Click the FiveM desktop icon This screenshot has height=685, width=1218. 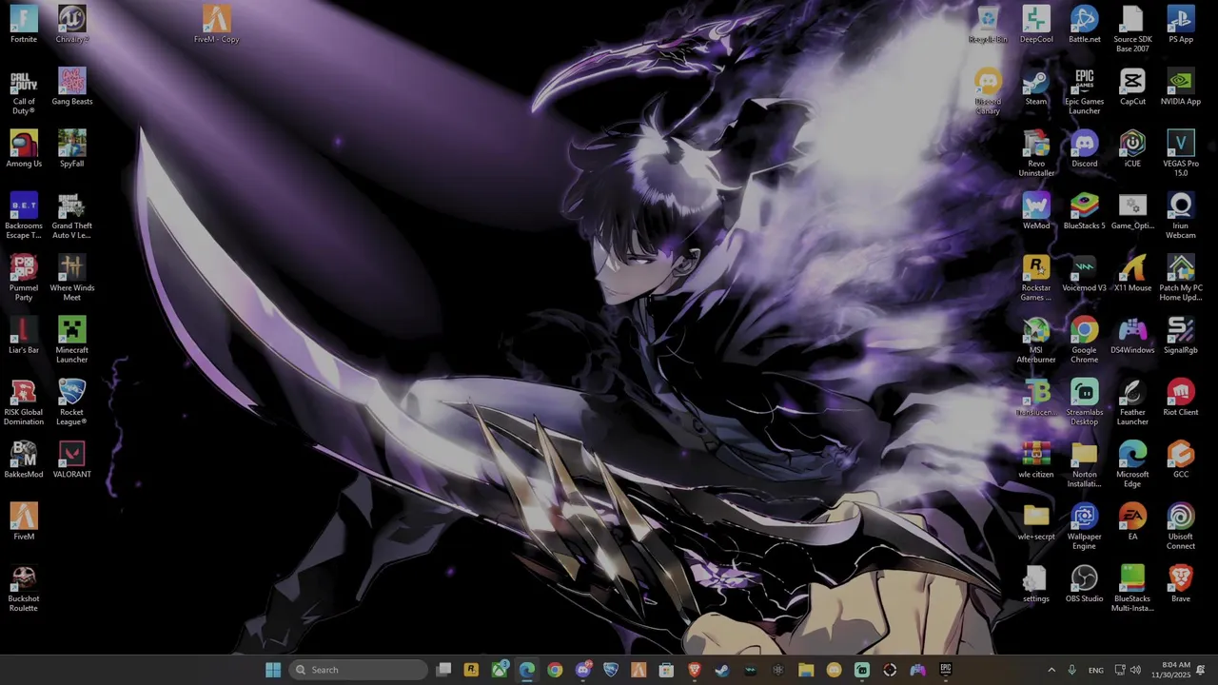[x=24, y=522]
